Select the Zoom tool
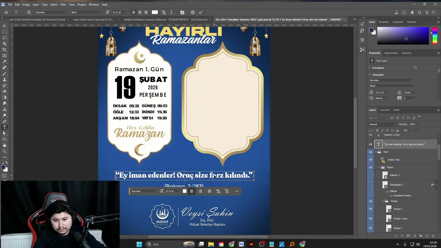441x248 pixels. coord(4,151)
